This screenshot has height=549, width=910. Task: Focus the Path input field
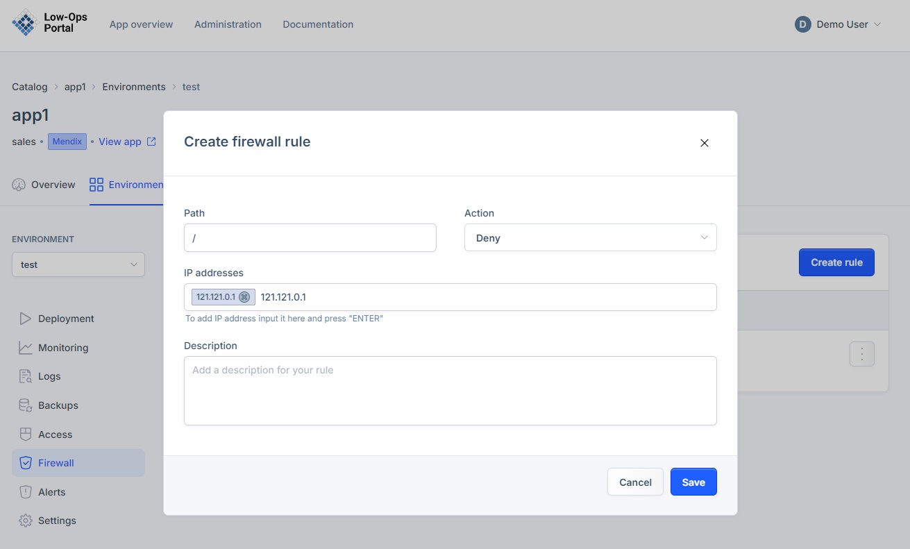(310, 238)
